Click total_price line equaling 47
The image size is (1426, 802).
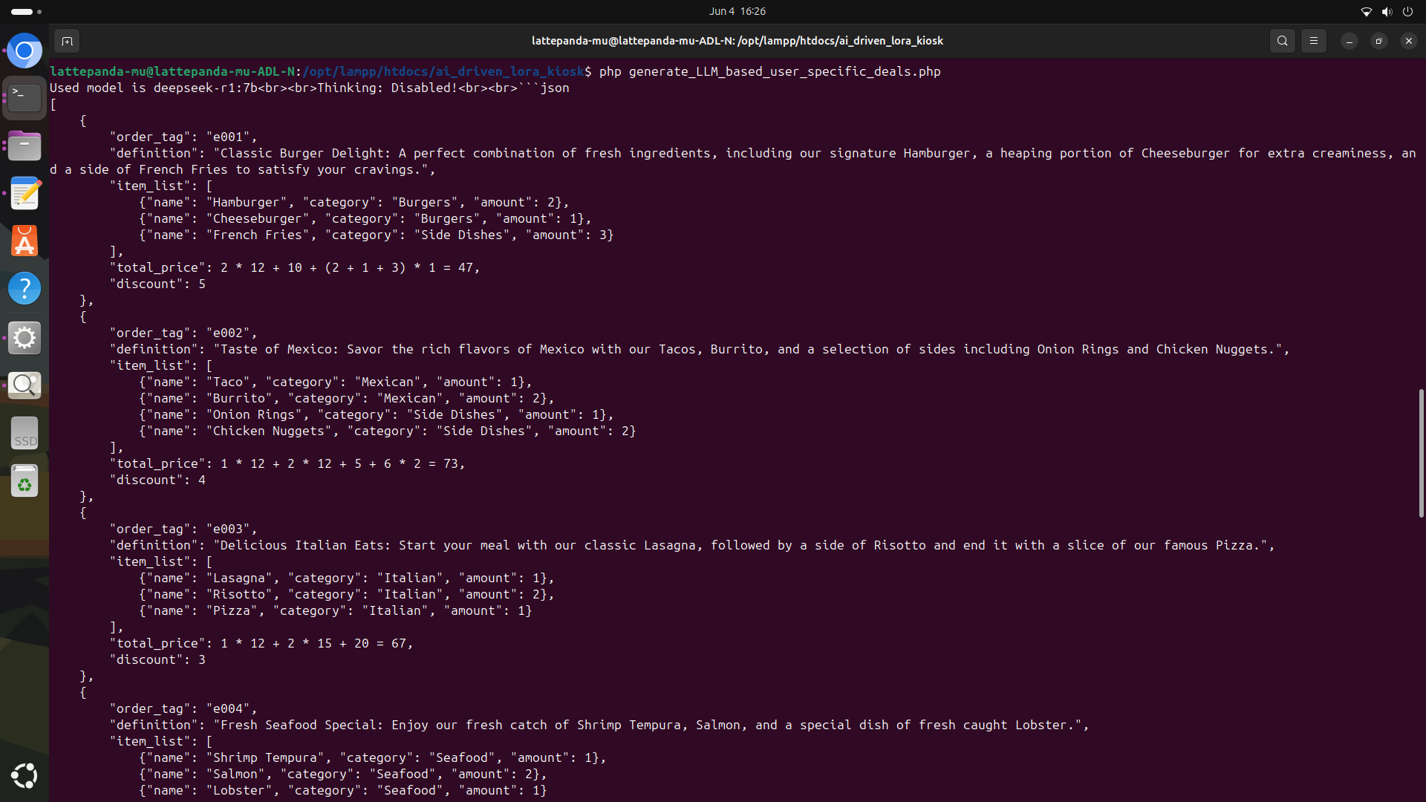point(294,267)
